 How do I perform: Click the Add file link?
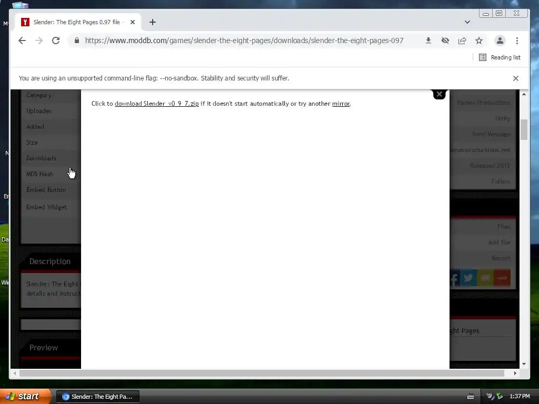[499, 242]
